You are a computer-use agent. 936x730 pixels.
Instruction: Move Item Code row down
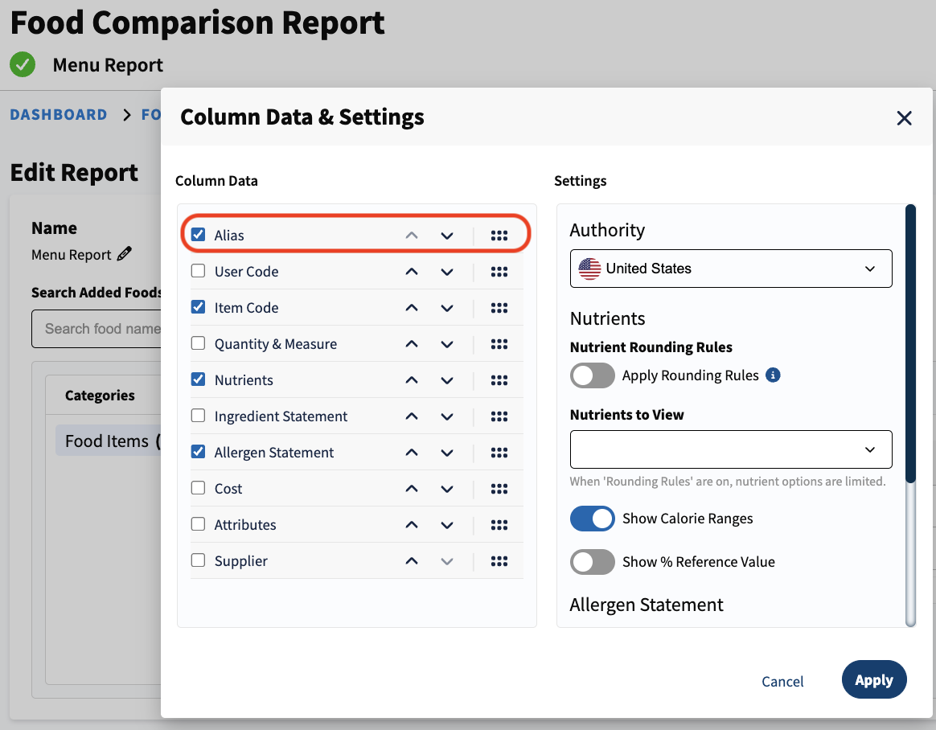446,309
